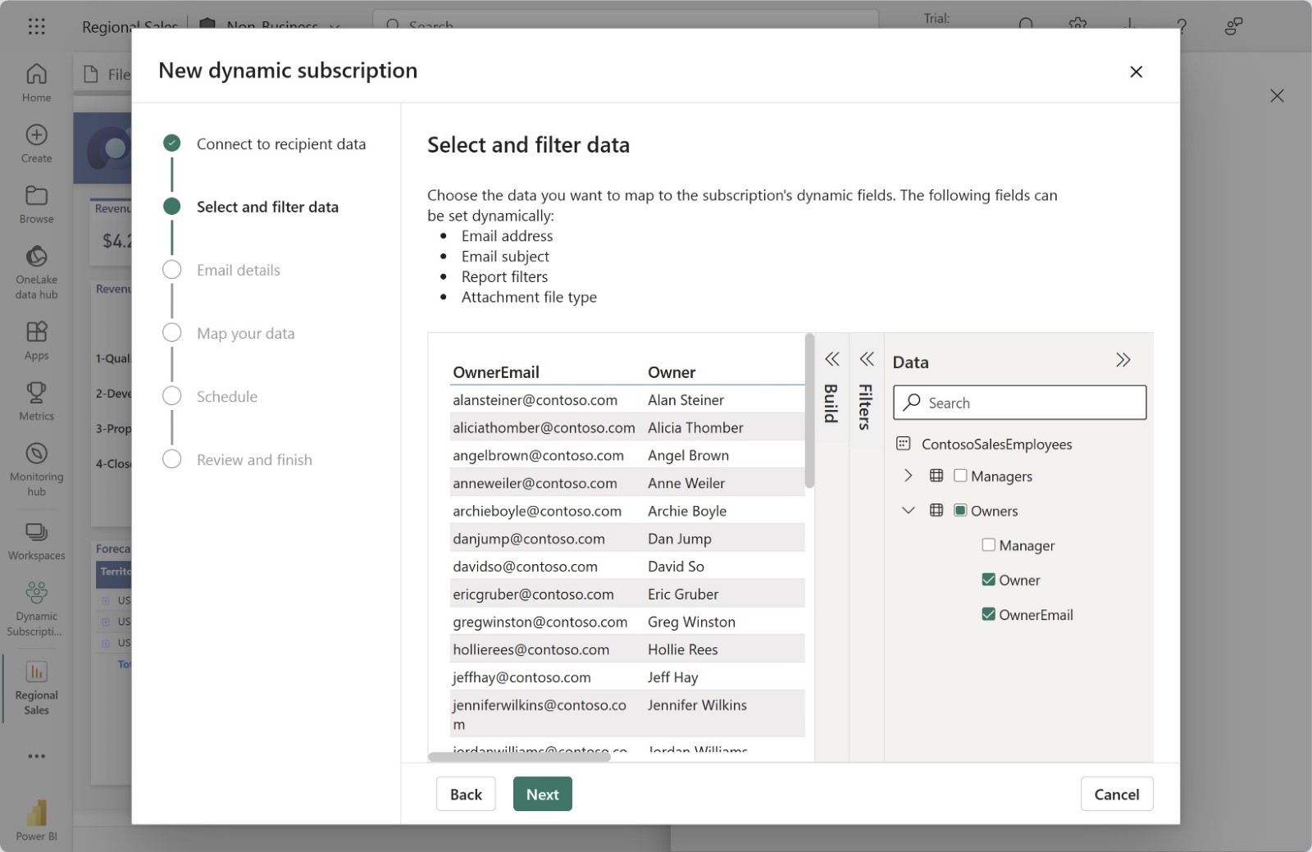Uncheck the Owner field checkbox
The width and height of the screenshot is (1312, 852).
[x=990, y=579]
